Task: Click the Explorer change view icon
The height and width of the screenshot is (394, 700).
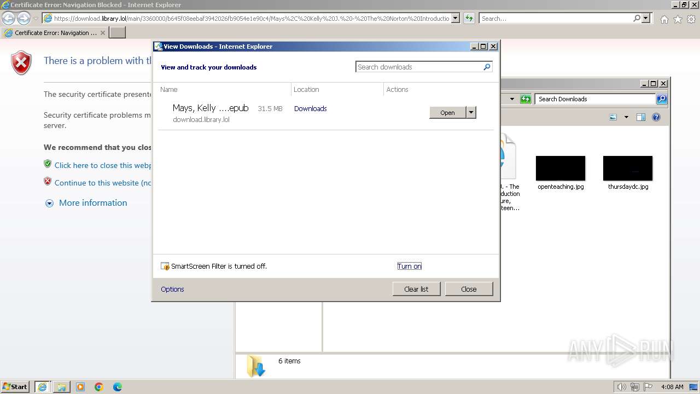Action: click(x=613, y=117)
